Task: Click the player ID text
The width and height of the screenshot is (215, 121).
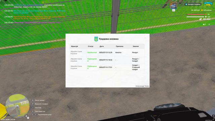Action: pyautogui.click(x=196, y=10)
